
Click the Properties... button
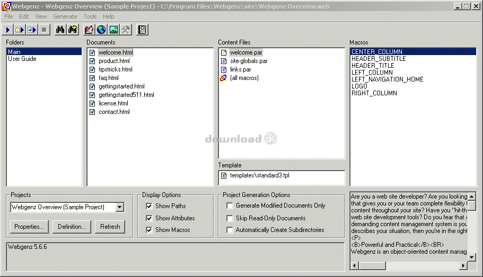[29, 227]
